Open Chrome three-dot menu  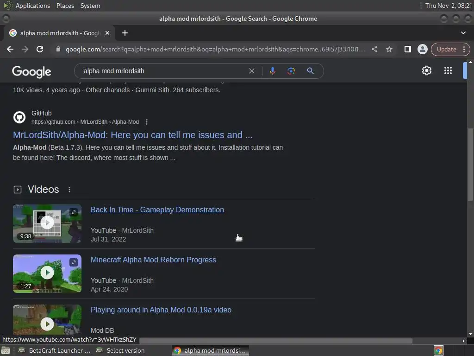(464, 49)
